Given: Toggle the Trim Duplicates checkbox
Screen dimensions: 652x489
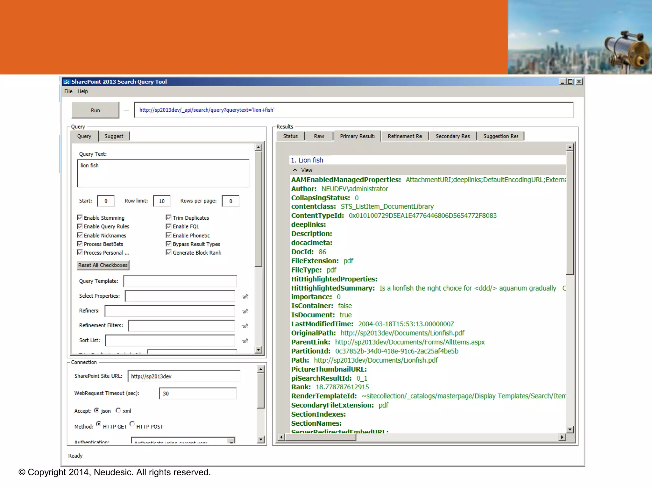Looking at the screenshot, I should [168, 217].
